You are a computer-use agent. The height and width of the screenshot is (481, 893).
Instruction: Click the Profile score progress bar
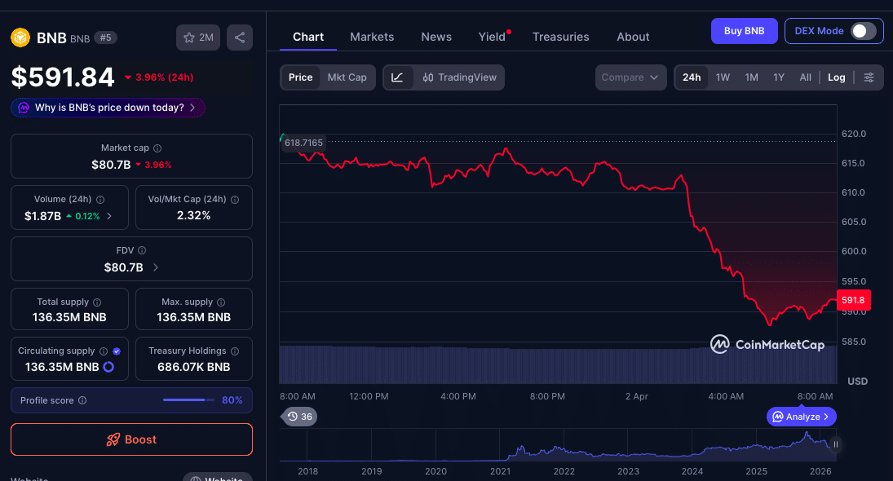(x=190, y=400)
